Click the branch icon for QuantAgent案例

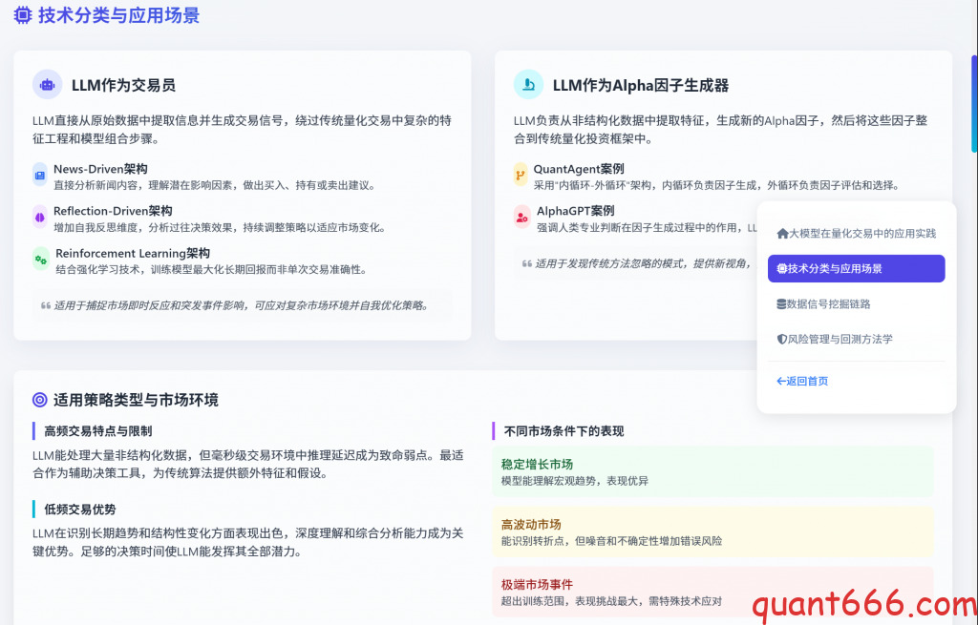pos(521,176)
